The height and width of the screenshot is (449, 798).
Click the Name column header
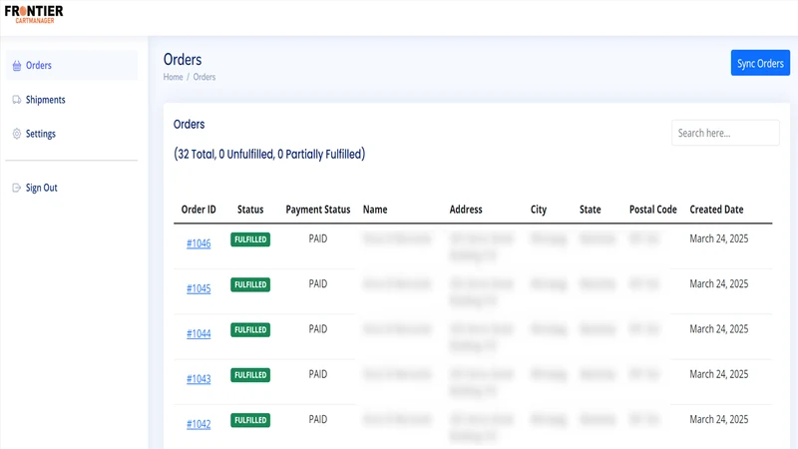(x=375, y=210)
